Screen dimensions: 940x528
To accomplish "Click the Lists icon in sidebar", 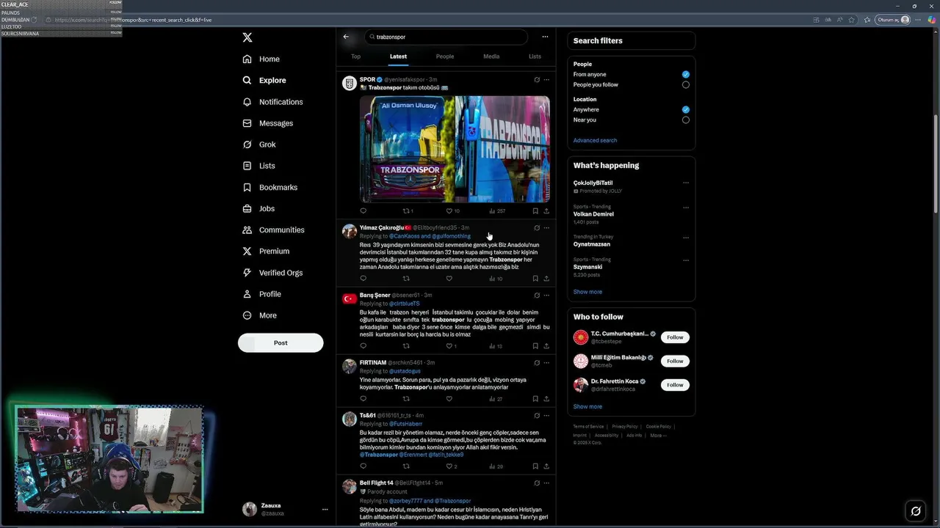I will click(x=247, y=166).
